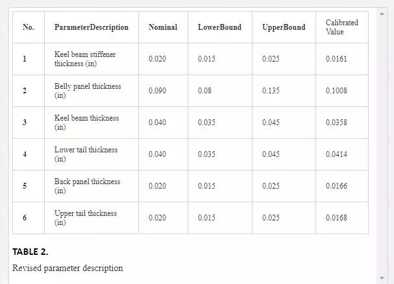Click the TABLE 2. caption heading
The height and width of the screenshot is (284, 394).
click(x=30, y=252)
